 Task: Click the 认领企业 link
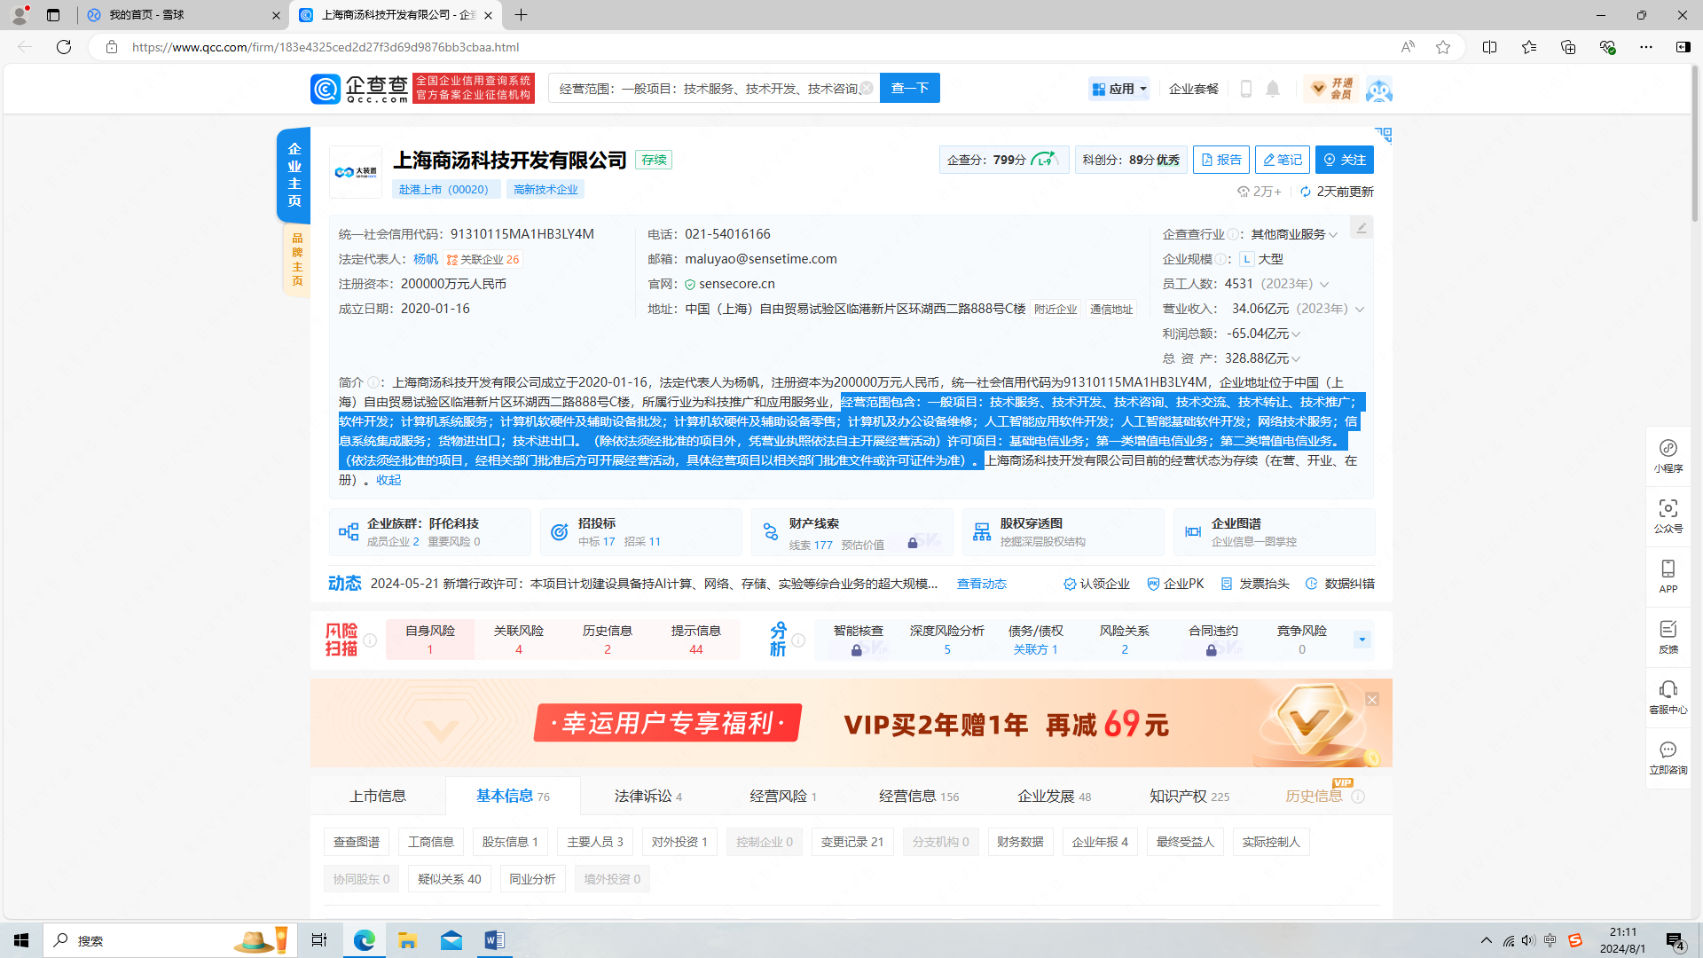pos(1097,584)
